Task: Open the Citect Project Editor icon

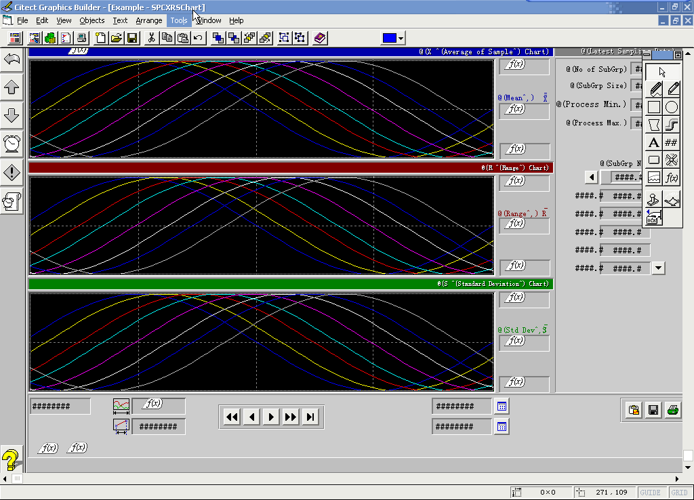Action: [x=15, y=38]
